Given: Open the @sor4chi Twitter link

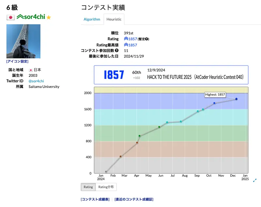Looking at the screenshot, I should pos(36,81).
